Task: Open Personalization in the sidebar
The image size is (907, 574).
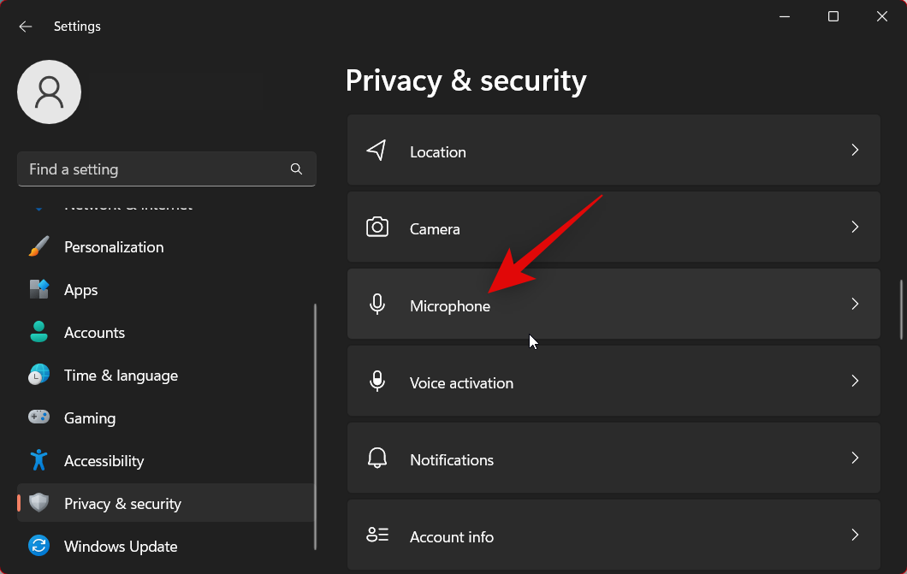Action: point(114,247)
